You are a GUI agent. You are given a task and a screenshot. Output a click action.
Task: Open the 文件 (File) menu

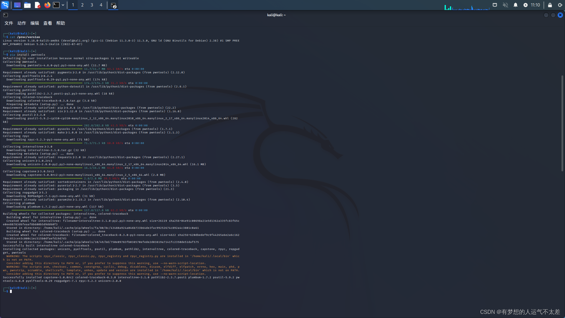point(9,23)
